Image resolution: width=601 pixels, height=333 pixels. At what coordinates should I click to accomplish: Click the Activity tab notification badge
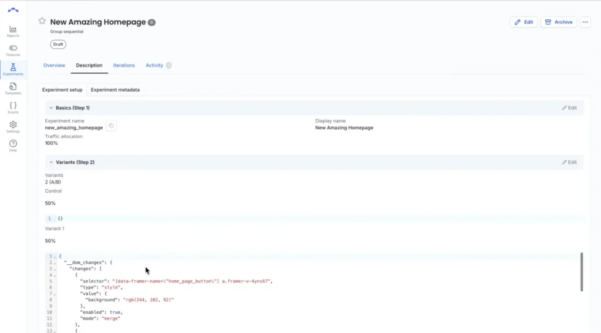[168, 65]
